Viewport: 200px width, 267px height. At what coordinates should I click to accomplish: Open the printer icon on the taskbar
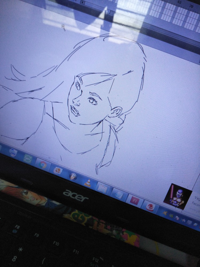pyautogui.click(x=13, y=152)
